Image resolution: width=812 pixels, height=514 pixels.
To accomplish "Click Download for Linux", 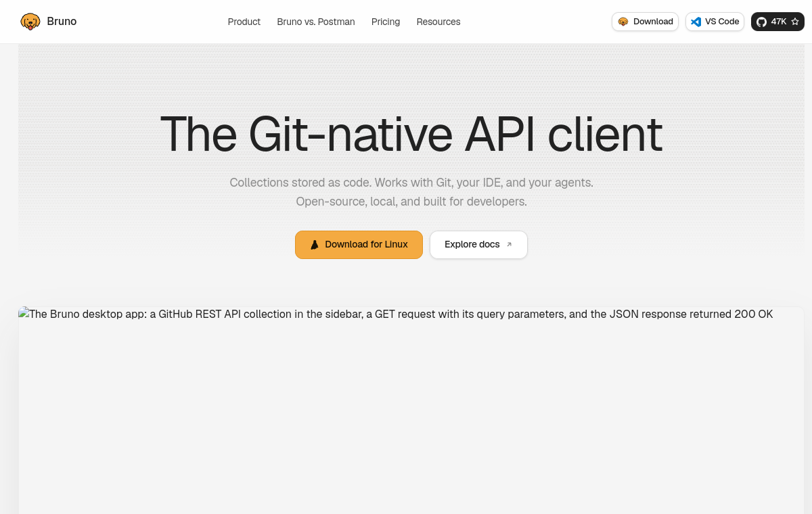I will [359, 245].
